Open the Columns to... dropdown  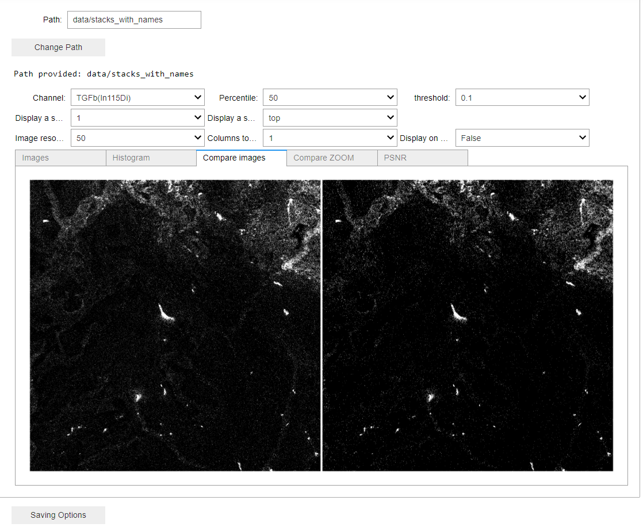tap(330, 138)
